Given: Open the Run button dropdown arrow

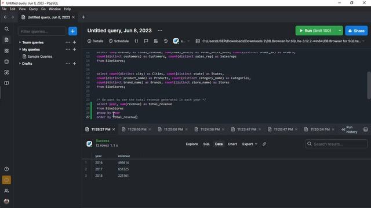Looking at the screenshot, I should coord(340,31).
